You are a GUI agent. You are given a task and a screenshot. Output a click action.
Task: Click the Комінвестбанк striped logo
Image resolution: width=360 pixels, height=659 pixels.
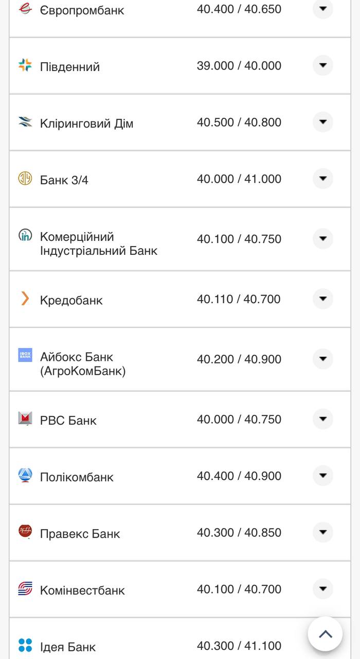[25, 588]
